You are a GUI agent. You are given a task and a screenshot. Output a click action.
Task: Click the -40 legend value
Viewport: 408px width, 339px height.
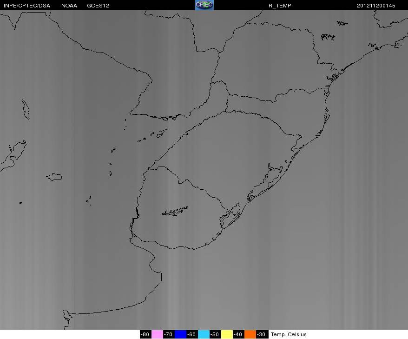point(238,334)
